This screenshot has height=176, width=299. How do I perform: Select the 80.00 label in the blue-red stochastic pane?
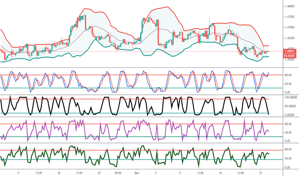[288, 75]
